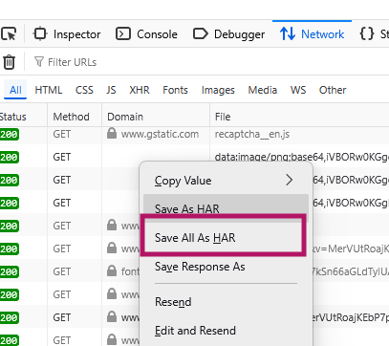Screen dimensions: 389x346
Task: Filter requests by Other
Action: coord(333,90)
